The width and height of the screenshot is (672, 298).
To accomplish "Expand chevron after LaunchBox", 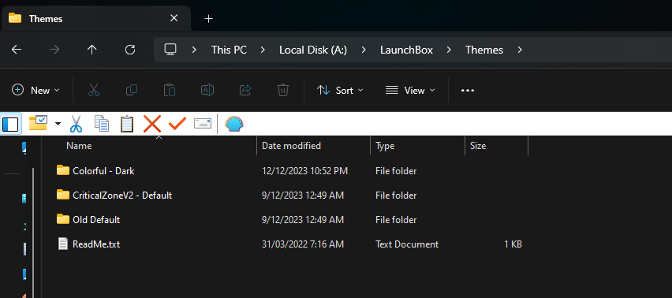I will [449, 50].
